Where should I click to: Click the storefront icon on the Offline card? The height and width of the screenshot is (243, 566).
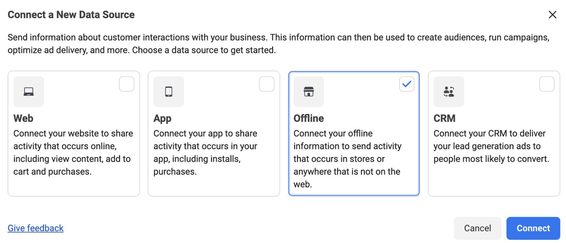[309, 92]
